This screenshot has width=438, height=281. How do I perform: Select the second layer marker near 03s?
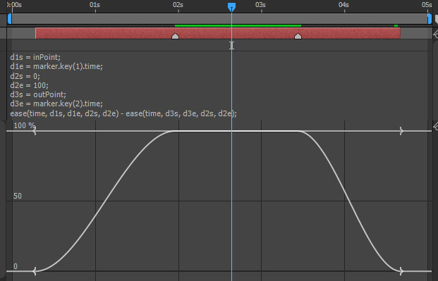(298, 36)
